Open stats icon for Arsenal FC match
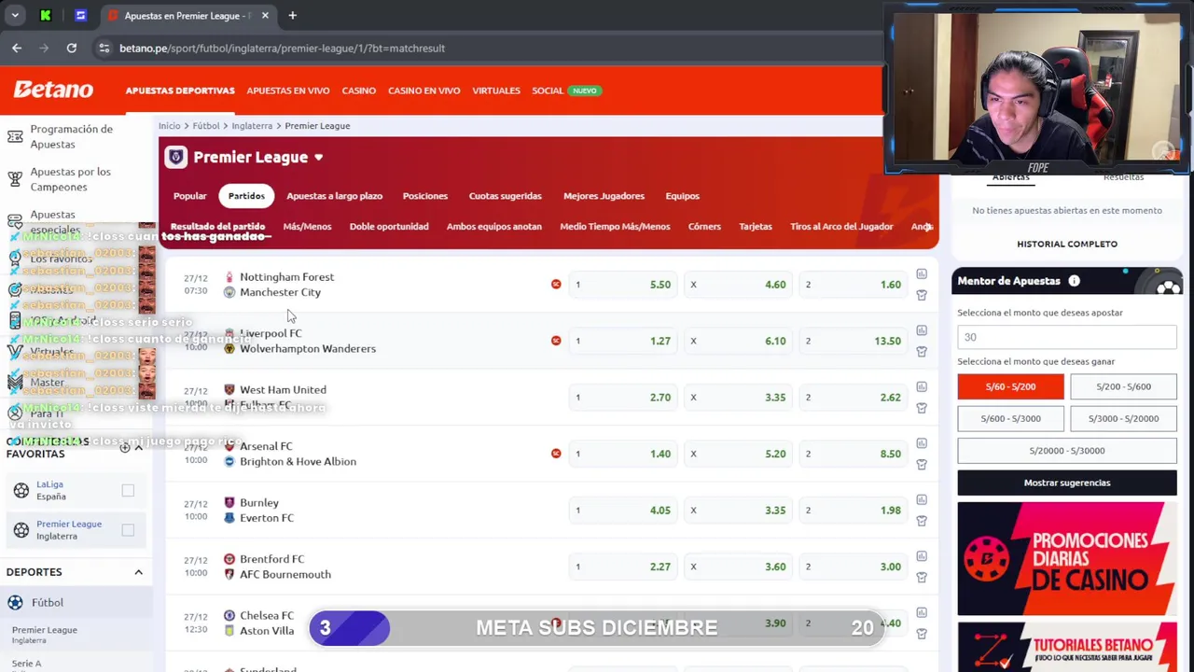 coord(922,443)
